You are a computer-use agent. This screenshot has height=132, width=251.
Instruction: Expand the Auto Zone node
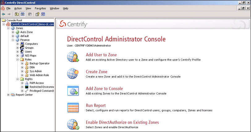coord(13,32)
